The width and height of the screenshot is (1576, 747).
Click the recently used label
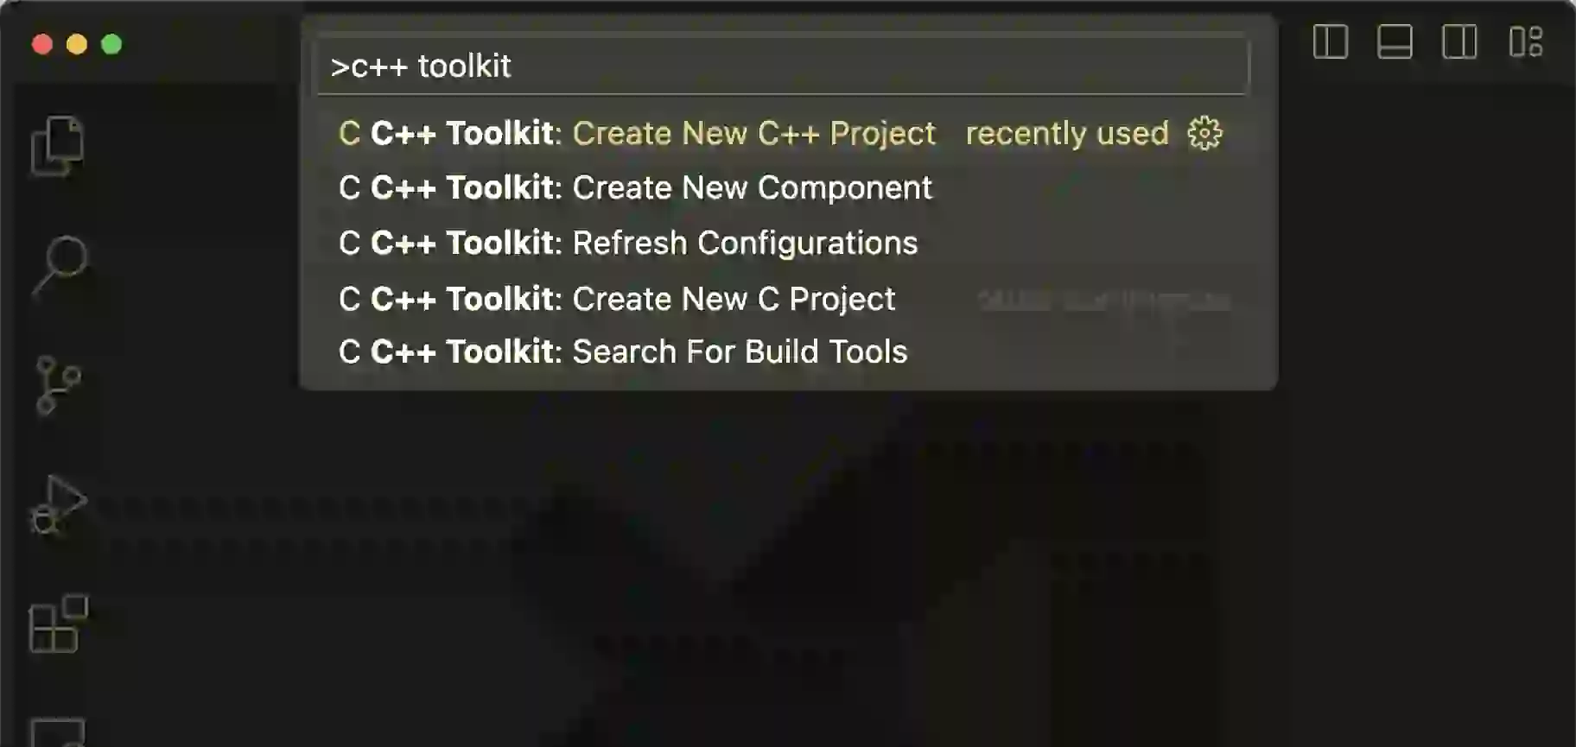[x=1068, y=134]
